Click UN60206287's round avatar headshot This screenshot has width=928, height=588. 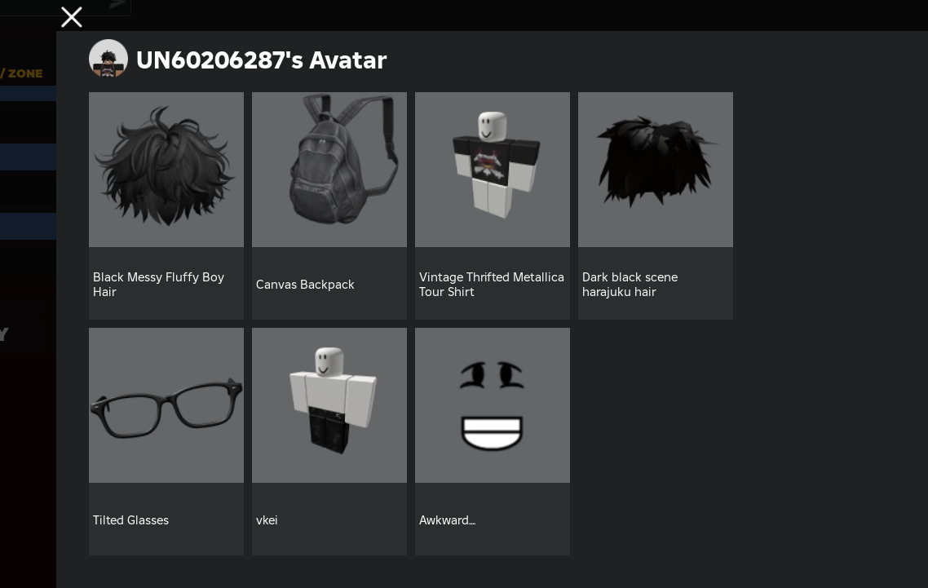pos(108,60)
